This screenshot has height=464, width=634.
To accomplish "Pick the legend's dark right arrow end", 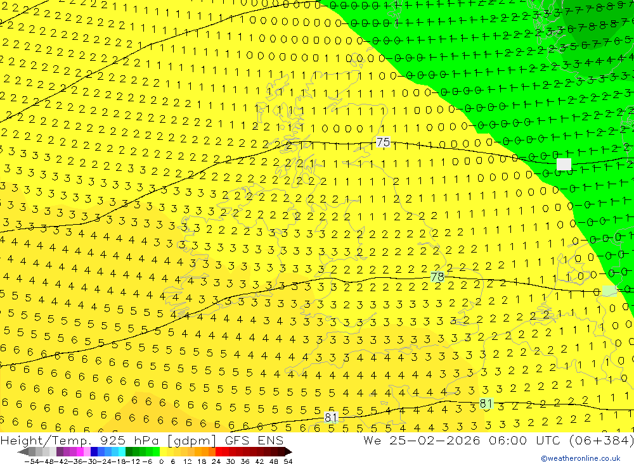I will pyautogui.click(x=288, y=452).
